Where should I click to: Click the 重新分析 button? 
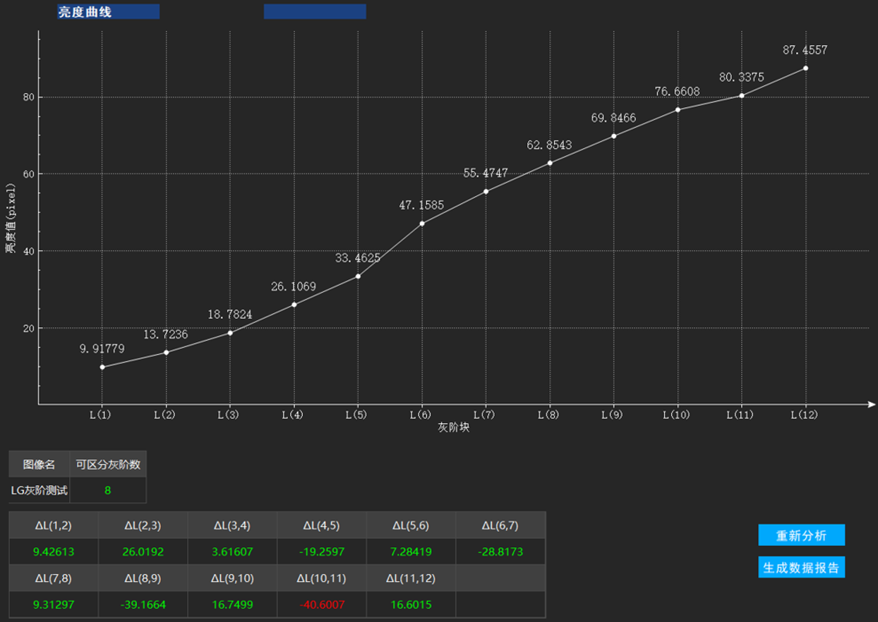(801, 535)
